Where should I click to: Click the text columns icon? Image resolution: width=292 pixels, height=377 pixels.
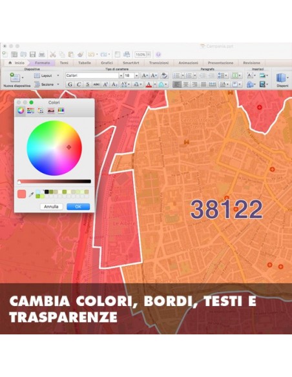coord(235,76)
